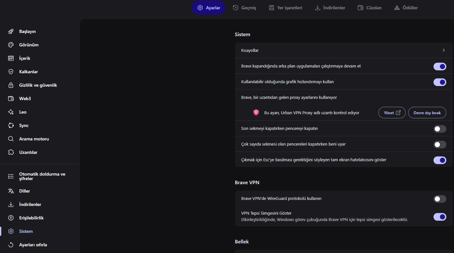This screenshot has width=454, height=253.
Task: Click the puzzle piece icon for Uzantılar
Action: (x=11, y=152)
